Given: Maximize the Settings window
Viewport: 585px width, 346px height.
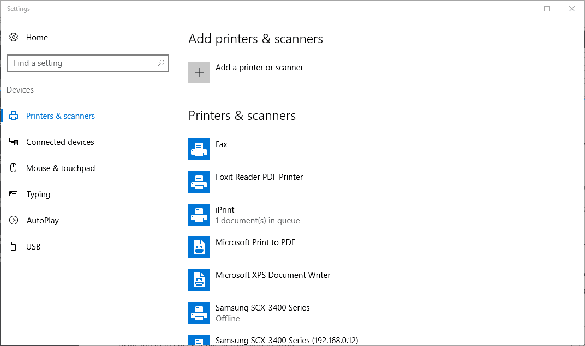Looking at the screenshot, I should coord(547,9).
